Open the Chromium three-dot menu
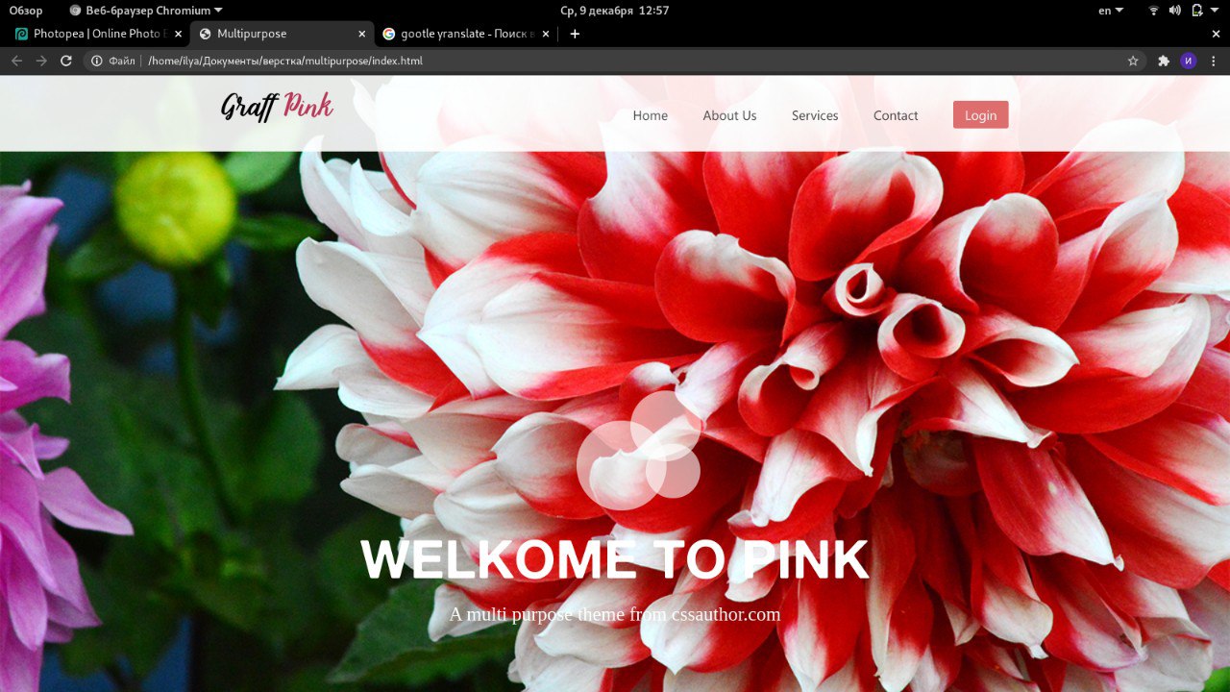Image resolution: width=1230 pixels, height=692 pixels. click(1213, 61)
